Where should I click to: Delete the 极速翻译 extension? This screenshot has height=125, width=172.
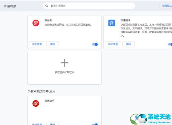tap(128, 44)
